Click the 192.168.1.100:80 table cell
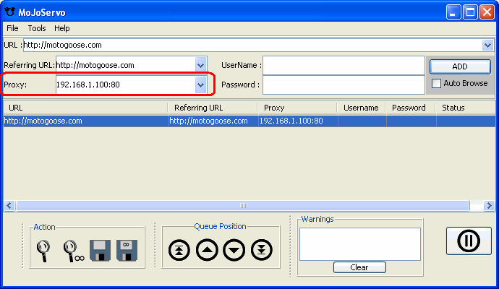The width and height of the screenshot is (499, 289). click(x=298, y=121)
